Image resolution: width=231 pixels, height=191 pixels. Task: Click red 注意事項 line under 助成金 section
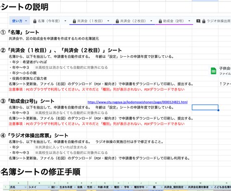pos(96,124)
